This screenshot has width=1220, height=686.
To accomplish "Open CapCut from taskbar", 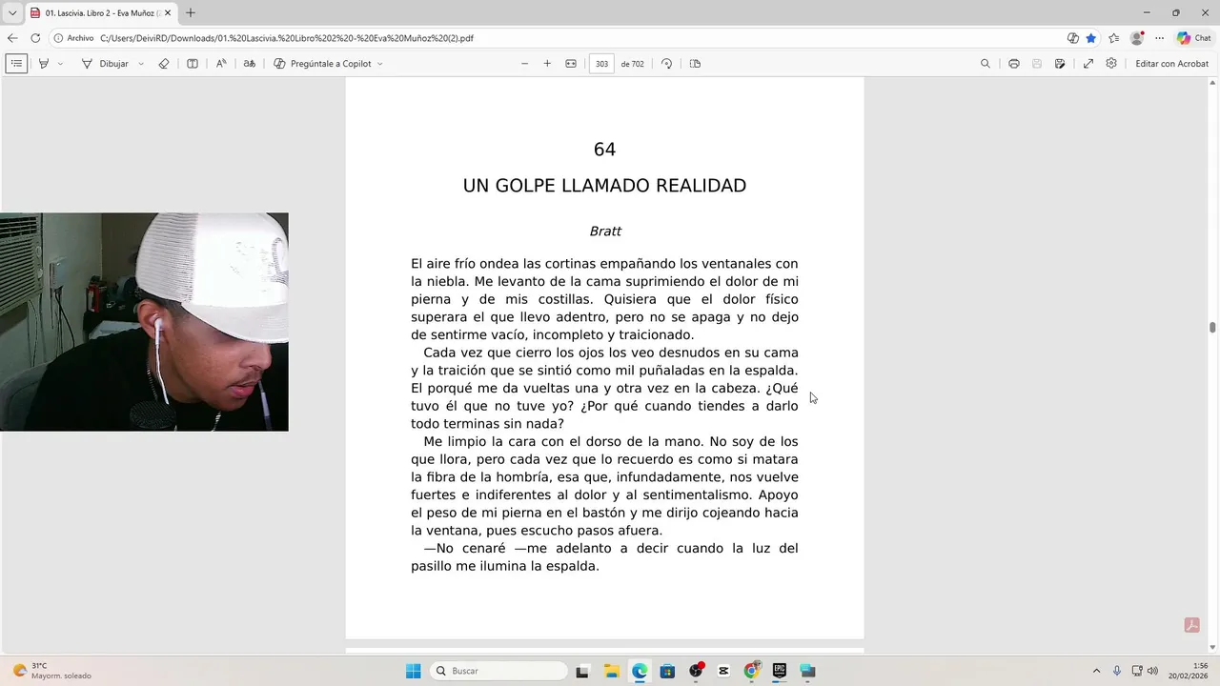I will 723,671.
